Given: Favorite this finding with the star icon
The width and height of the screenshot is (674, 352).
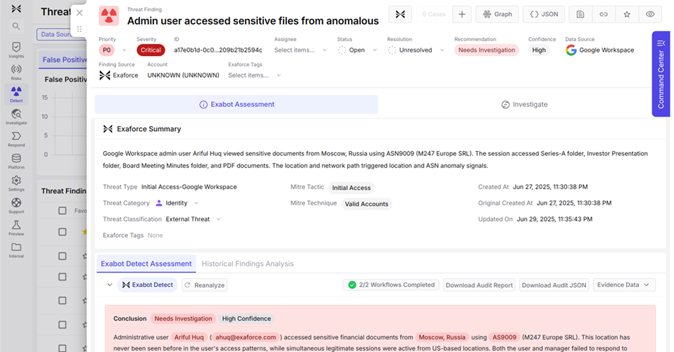Looking at the screenshot, I should [627, 14].
